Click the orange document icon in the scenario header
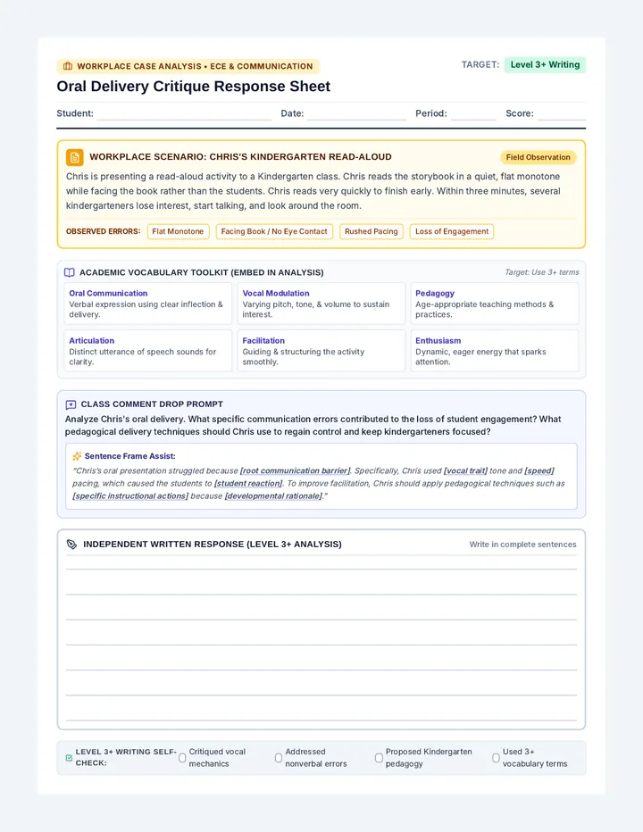This screenshot has width=643, height=832. click(x=75, y=158)
